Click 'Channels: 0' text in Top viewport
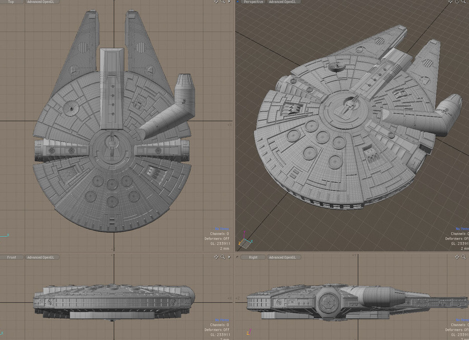The image size is (469, 340). click(220, 234)
